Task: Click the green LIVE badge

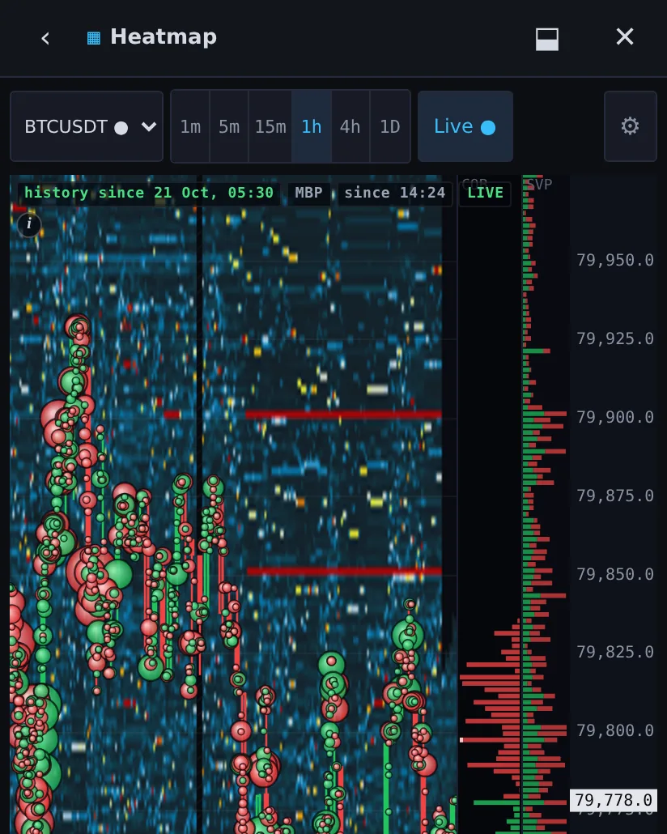Action: (x=485, y=193)
